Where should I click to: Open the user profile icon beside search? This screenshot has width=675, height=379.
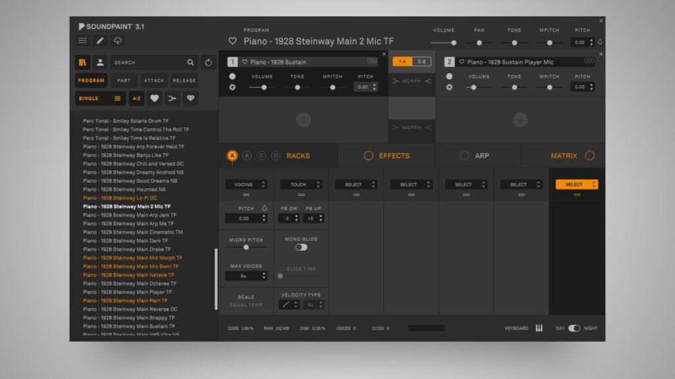[x=100, y=63]
